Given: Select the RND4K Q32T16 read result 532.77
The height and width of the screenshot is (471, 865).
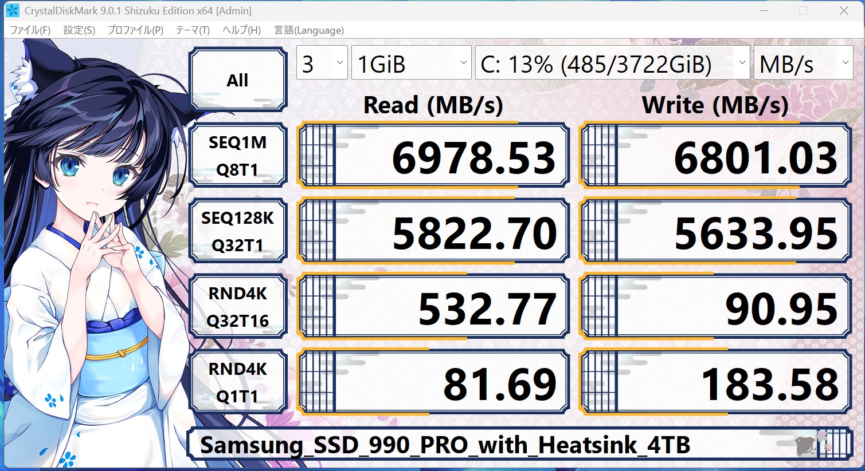Looking at the screenshot, I should click(x=433, y=307).
